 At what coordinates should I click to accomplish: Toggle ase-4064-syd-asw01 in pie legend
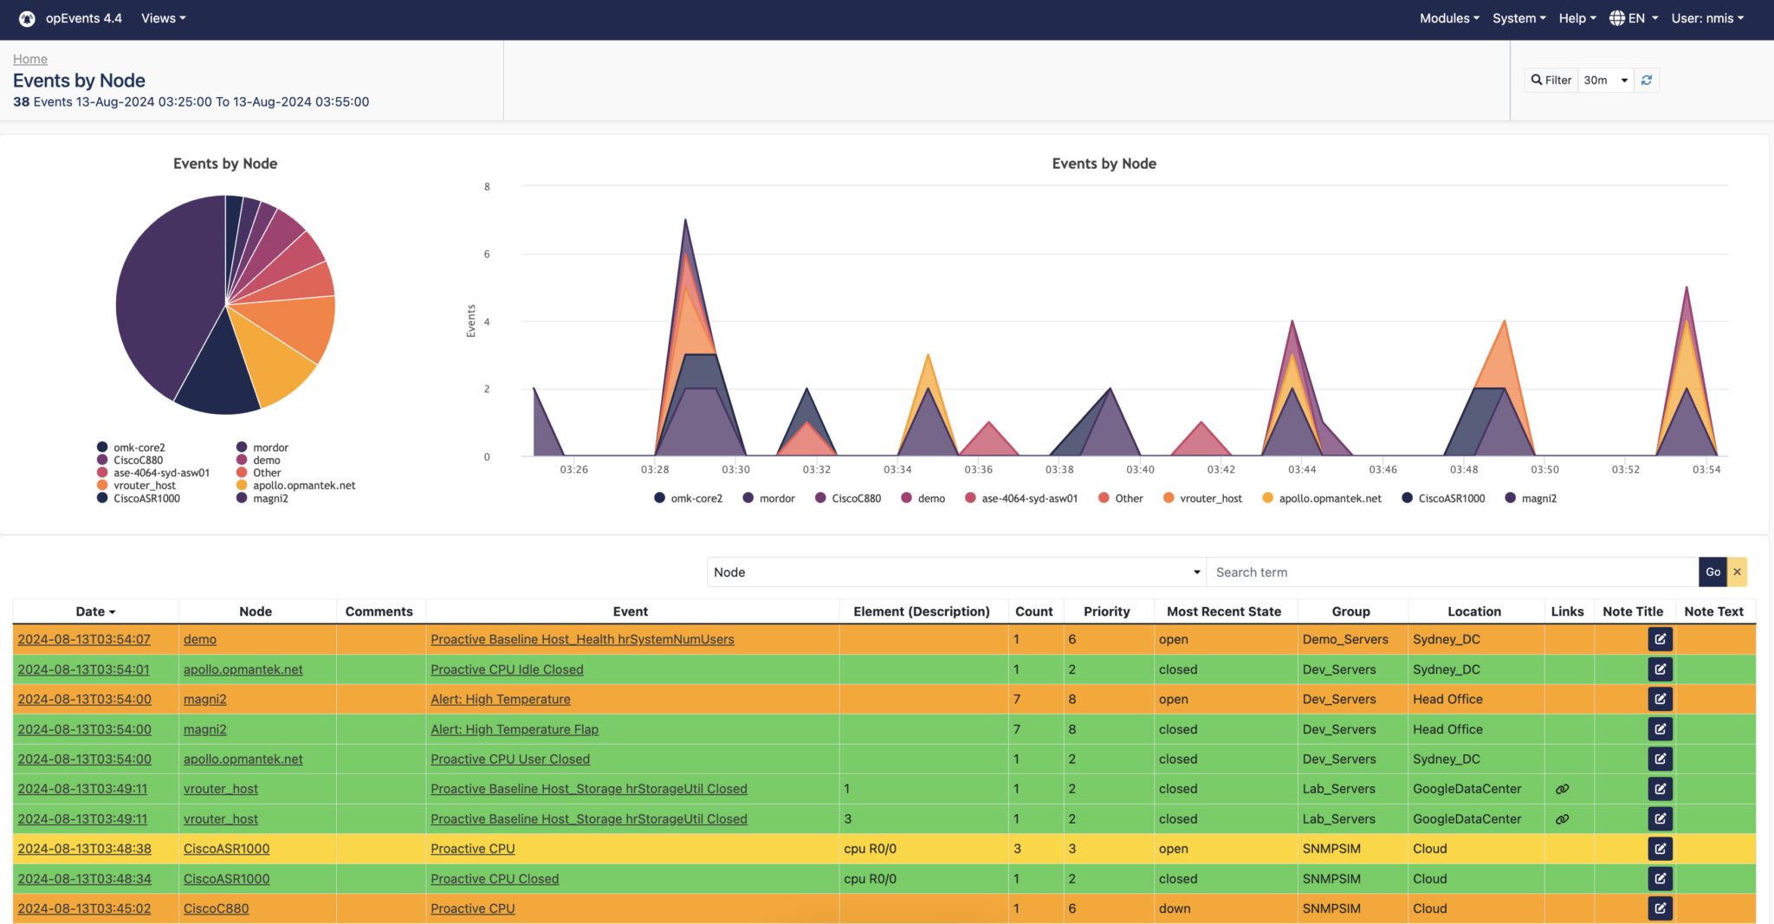(153, 473)
